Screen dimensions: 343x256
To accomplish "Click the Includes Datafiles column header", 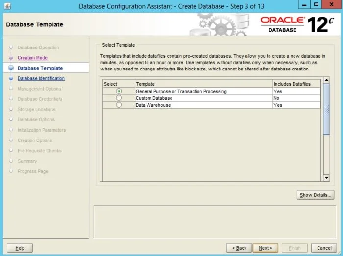I will pyautogui.click(x=297, y=84).
